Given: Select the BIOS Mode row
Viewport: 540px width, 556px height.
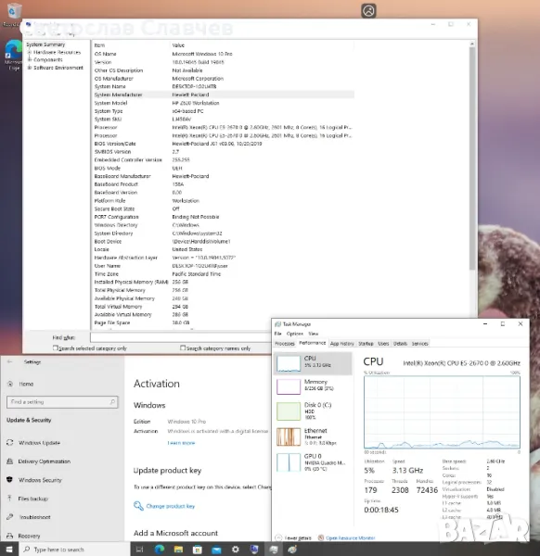Looking at the screenshot, I should tap(224, 168).
